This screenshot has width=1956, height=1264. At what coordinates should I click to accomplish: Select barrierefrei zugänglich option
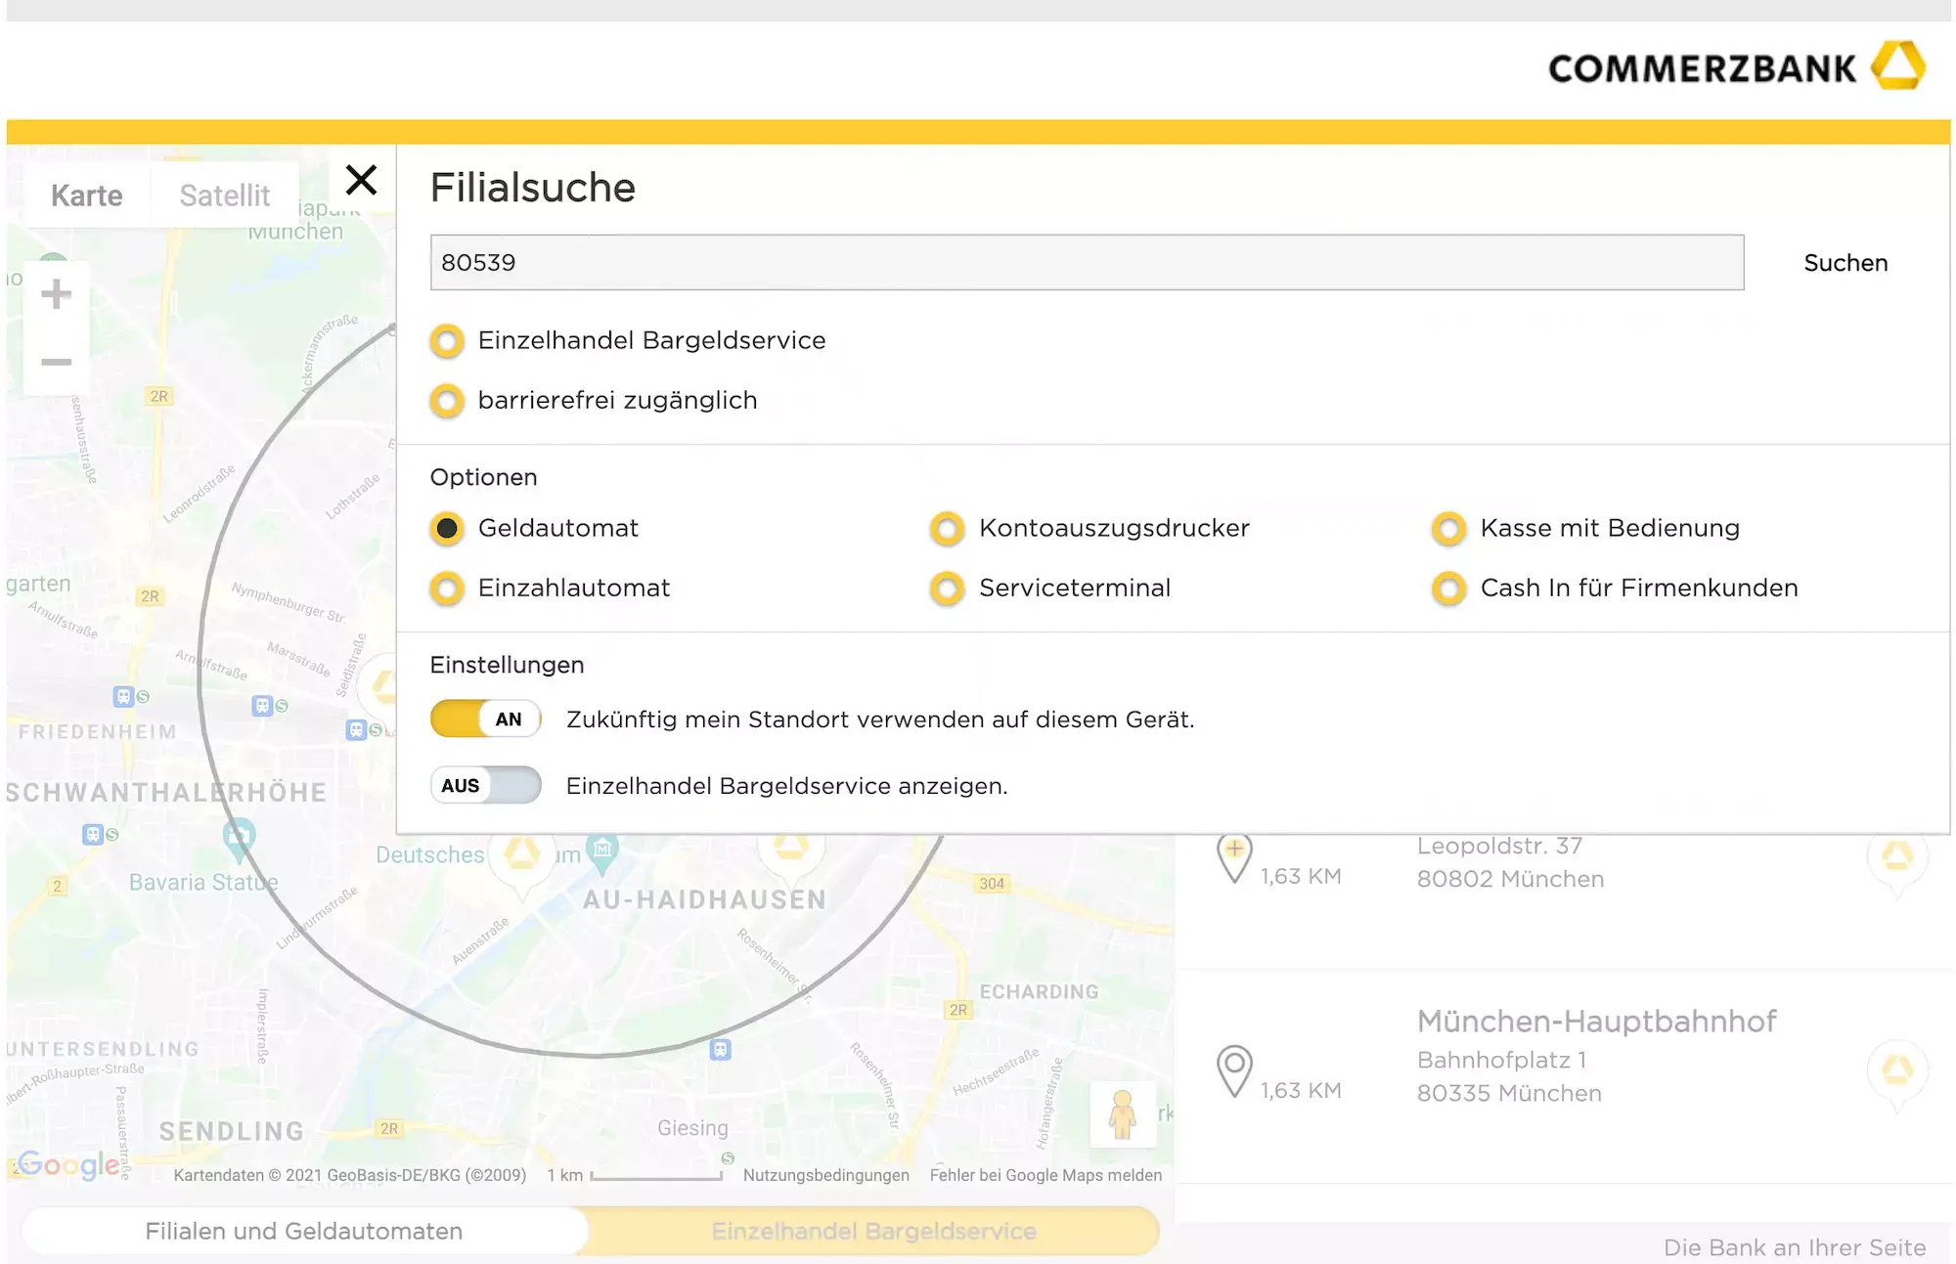(447, 401)
